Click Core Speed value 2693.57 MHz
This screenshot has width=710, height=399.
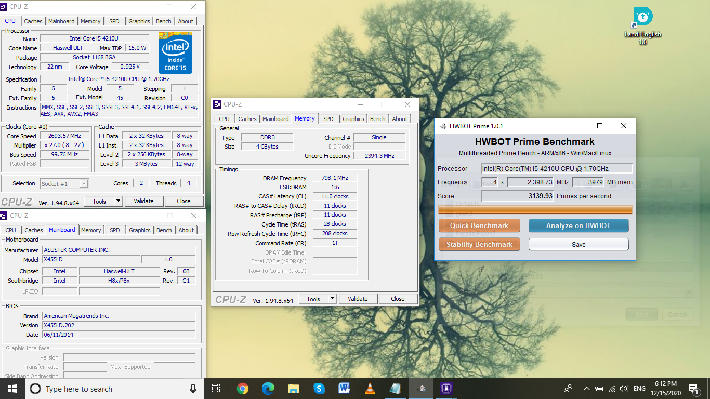click(x=65, y=136)
